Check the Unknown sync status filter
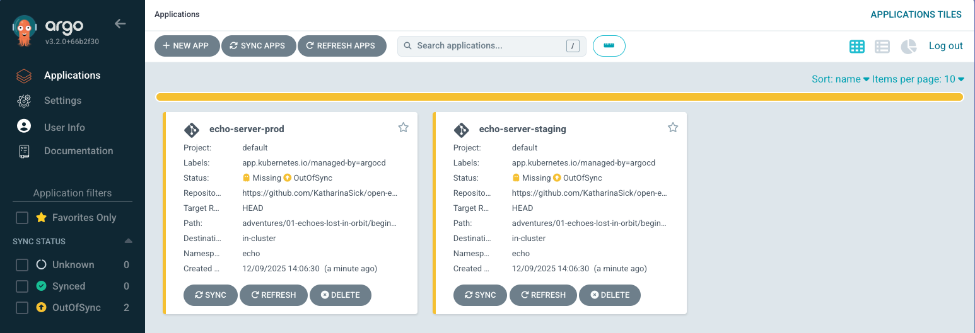The height and width of the screenshot is (333, 975). [22, 265]
